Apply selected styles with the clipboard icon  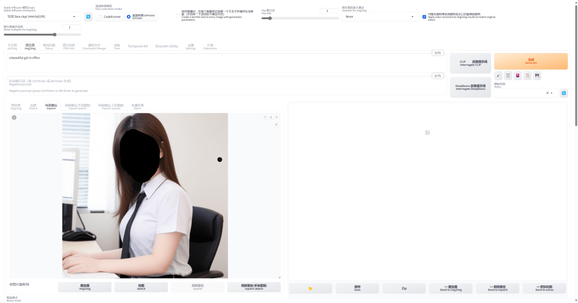527,76
